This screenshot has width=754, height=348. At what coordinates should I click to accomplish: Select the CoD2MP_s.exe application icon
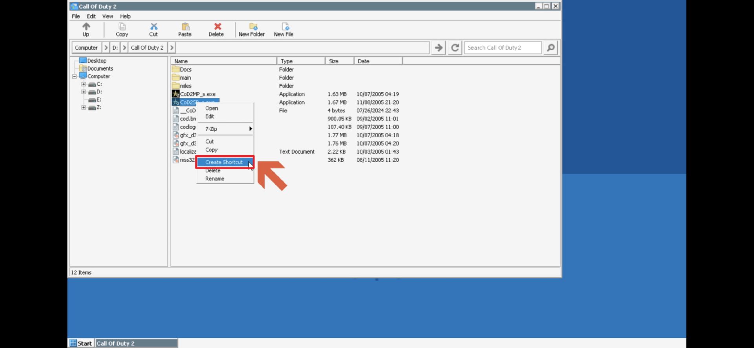coord(176,94)
